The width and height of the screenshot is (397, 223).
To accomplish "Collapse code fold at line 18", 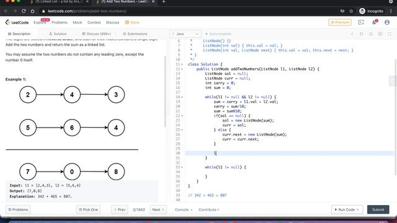I will click(182, 97).
